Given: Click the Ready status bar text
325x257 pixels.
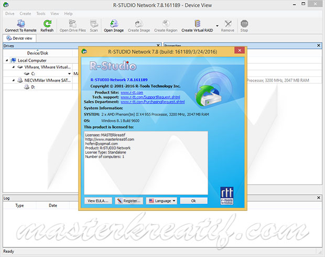Looking at the screenshot, I should 8,251.
